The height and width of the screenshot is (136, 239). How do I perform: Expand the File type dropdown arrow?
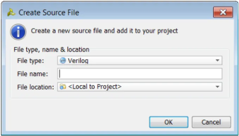[x=218, y=61]
